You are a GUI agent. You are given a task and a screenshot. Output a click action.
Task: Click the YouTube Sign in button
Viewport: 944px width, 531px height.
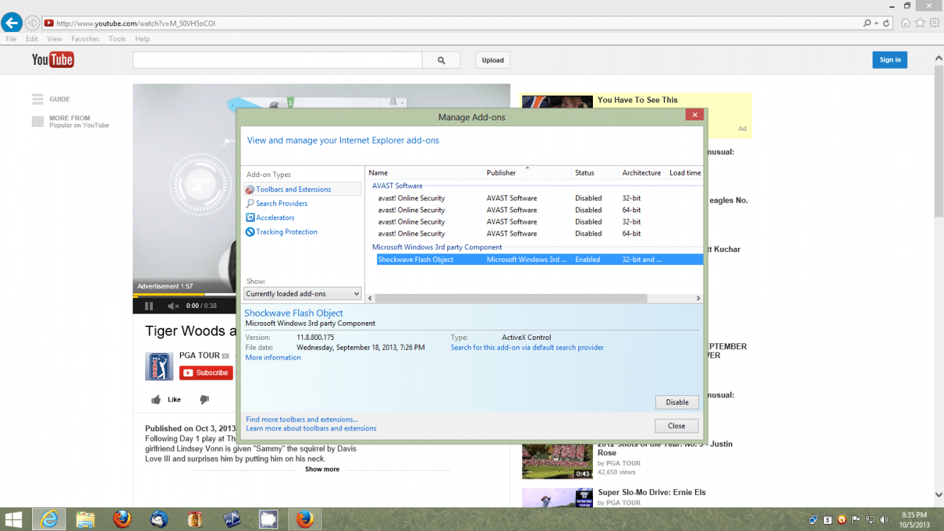(x=890, y=60)
